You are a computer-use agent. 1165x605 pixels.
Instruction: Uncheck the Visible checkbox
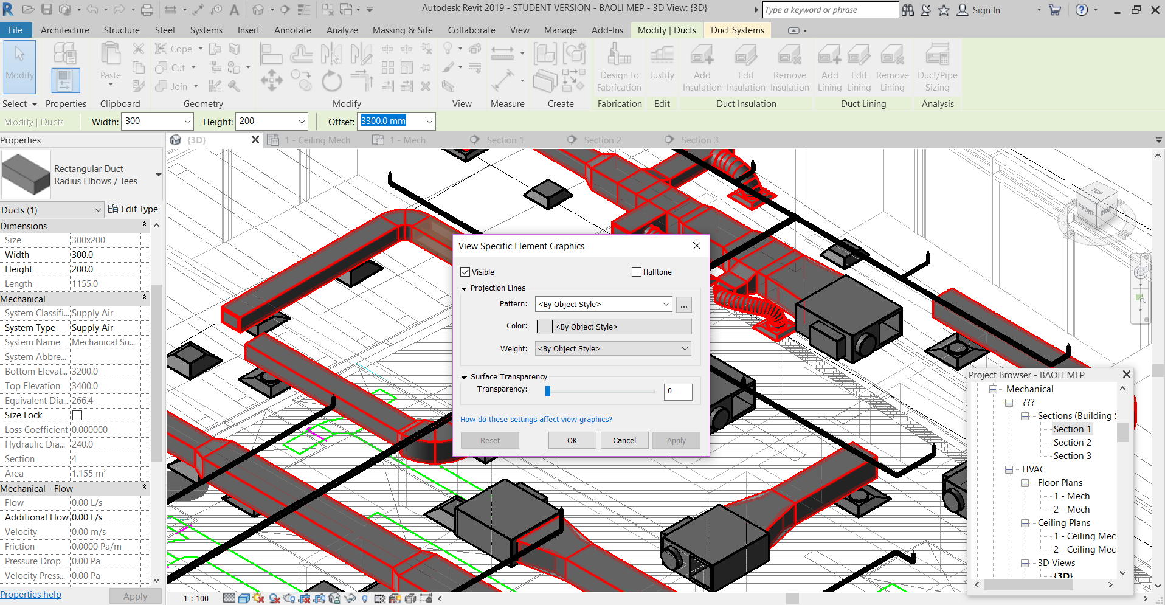pos(466,272)
